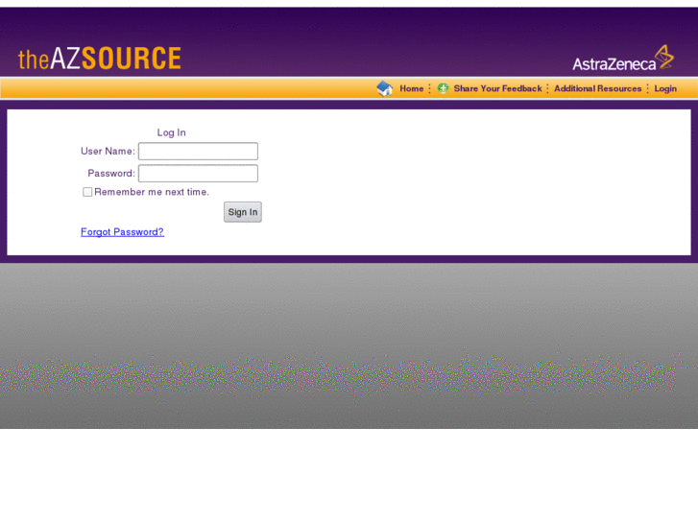698x523 pixels.
Task: Click the Password: label
Action: [111, 173]
